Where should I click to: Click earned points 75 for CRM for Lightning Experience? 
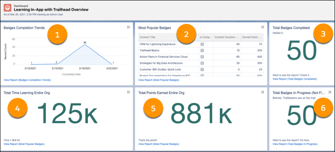tap(260, 44)
